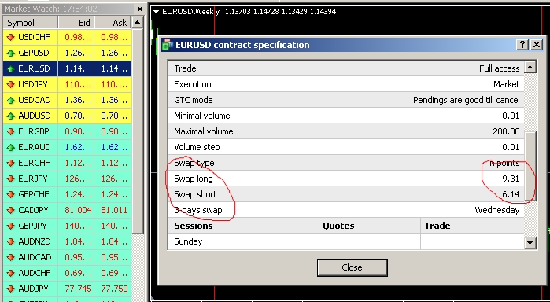Click the Swap long value -9.31
550x302 pixels.
pyautogui.click(x=509, y=179)
